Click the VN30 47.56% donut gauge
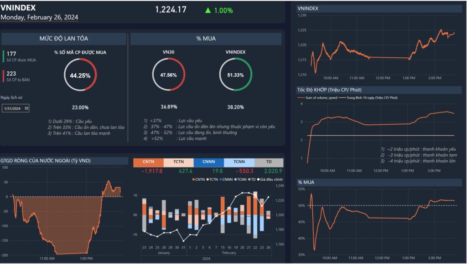 [169, 75]
